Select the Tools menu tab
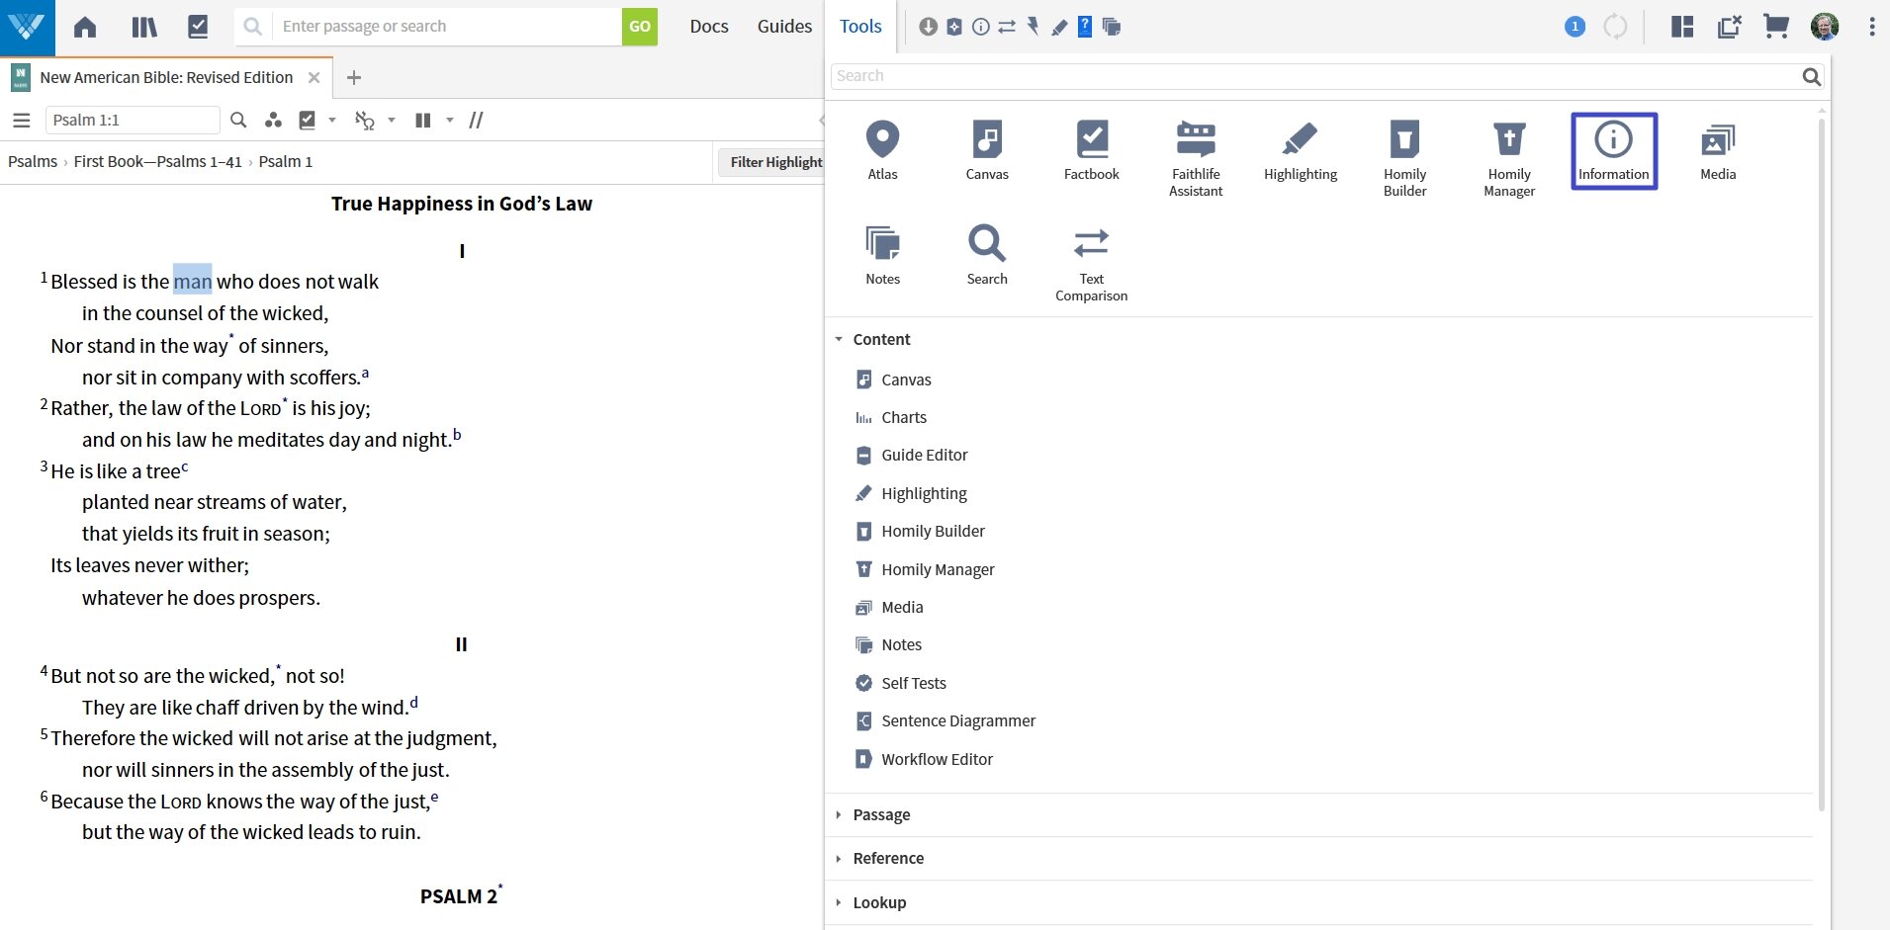This screenshot has height=930, width=1890. click(860, 27)
